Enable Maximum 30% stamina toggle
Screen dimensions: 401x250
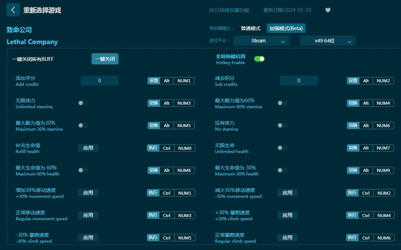click(x=83, y=125)
